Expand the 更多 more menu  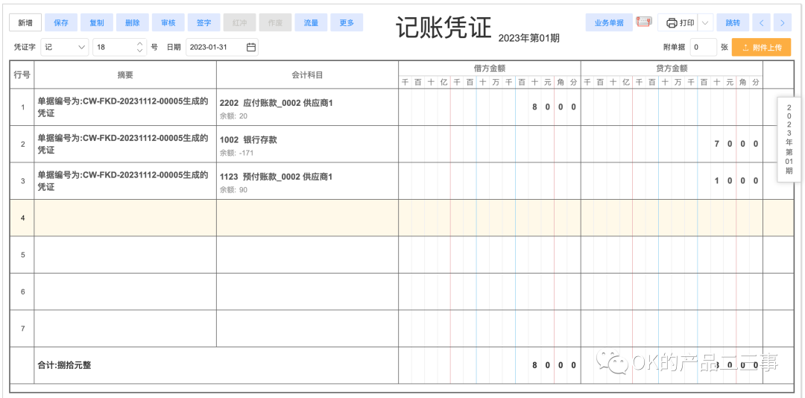(347, 22)
